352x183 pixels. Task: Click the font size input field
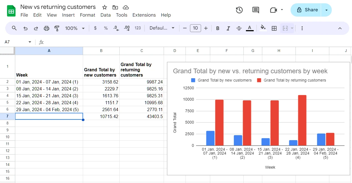(195, 28)
